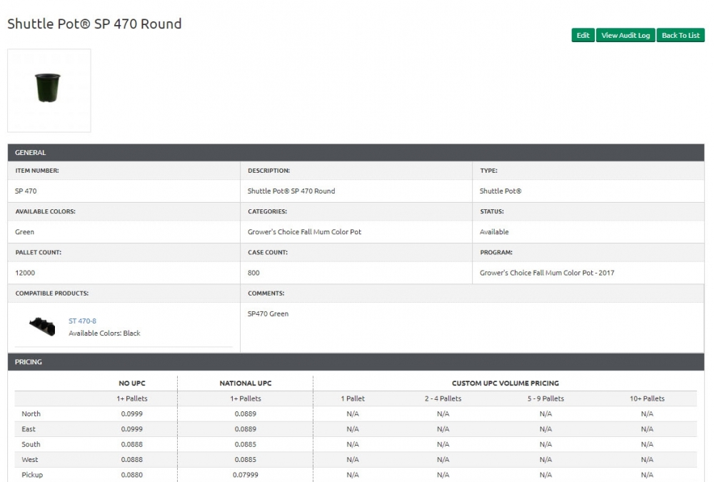
Task: Open the green pot product image
Action: tap(49, 90)
